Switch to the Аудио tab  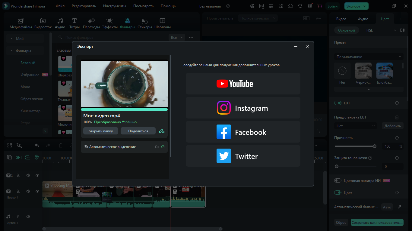point(363,19)
